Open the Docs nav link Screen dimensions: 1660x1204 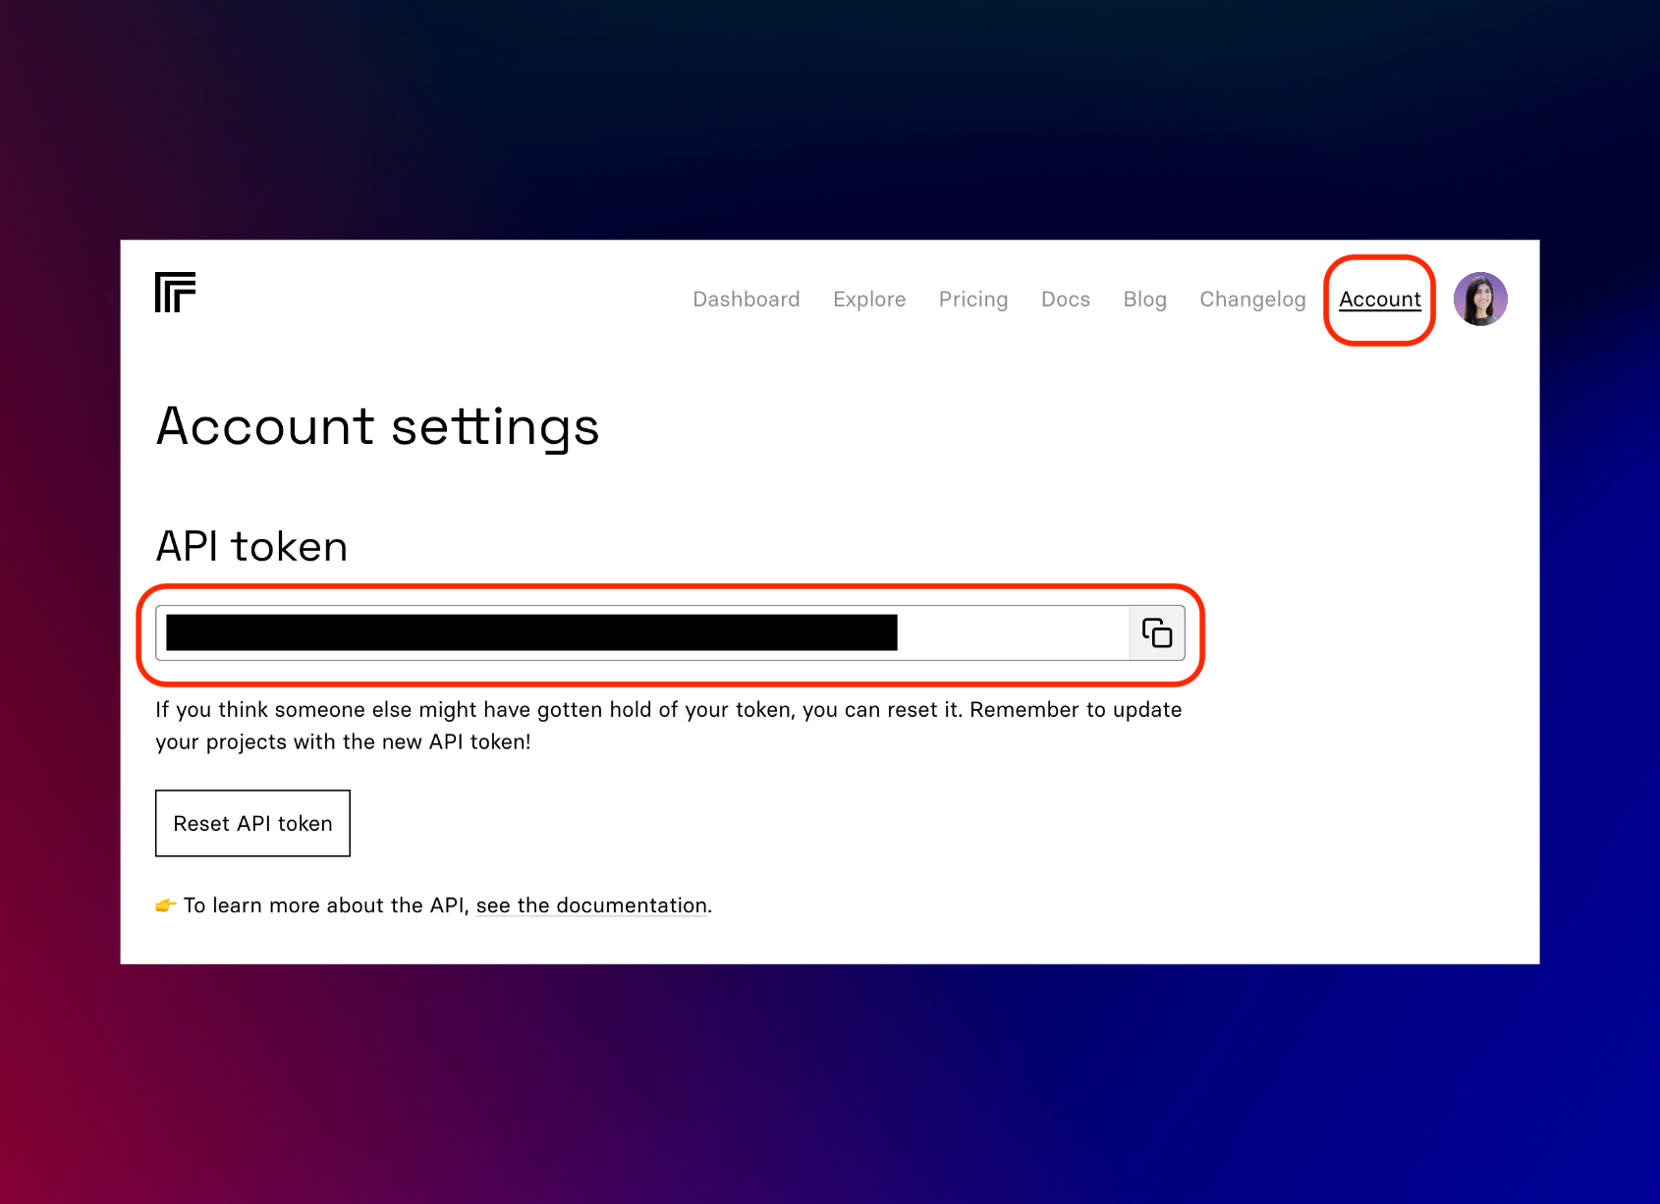pos(1065,300)
